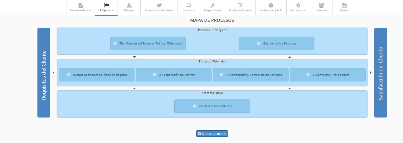This screenshot has height=143, width=403.
Task: Click the Satisfacción star icon
Action: tap(298, 5)
